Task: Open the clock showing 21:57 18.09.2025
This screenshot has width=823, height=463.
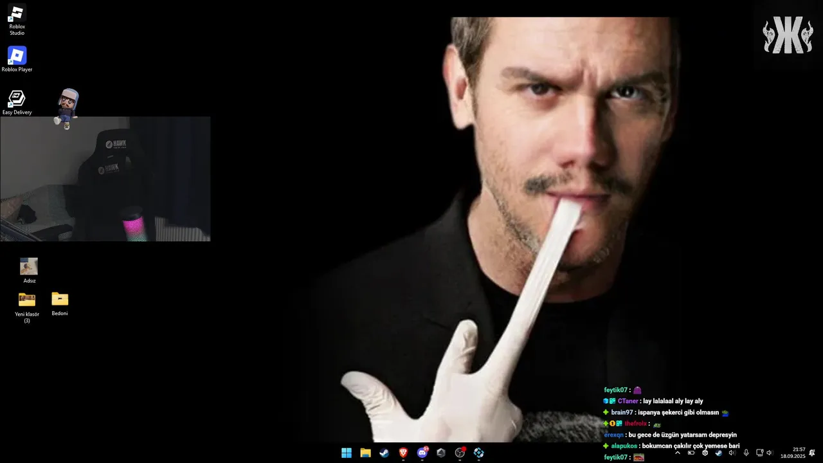Action: point(793,453)
